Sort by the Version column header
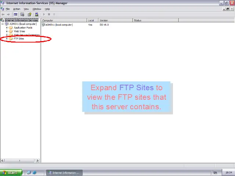Viewport: 235px width, 176px height. [115, 21]
